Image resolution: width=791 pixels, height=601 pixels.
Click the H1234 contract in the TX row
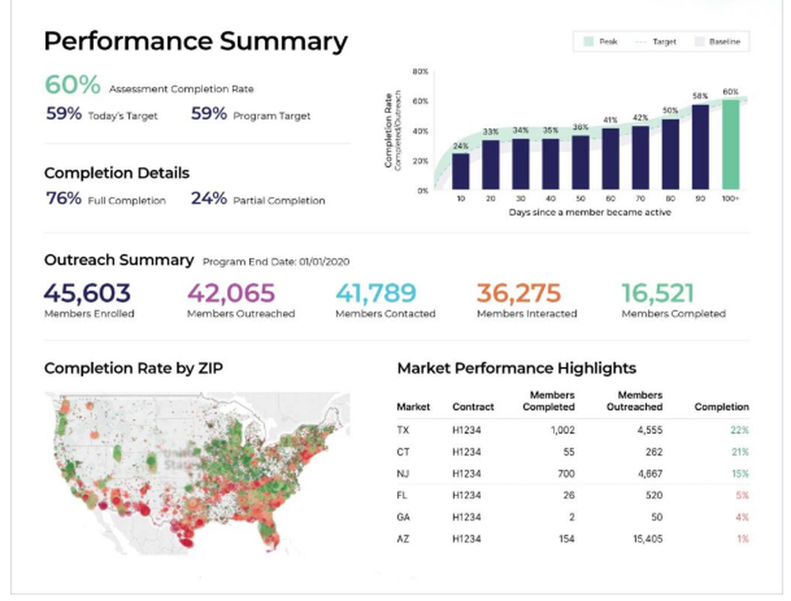[467, 430]
